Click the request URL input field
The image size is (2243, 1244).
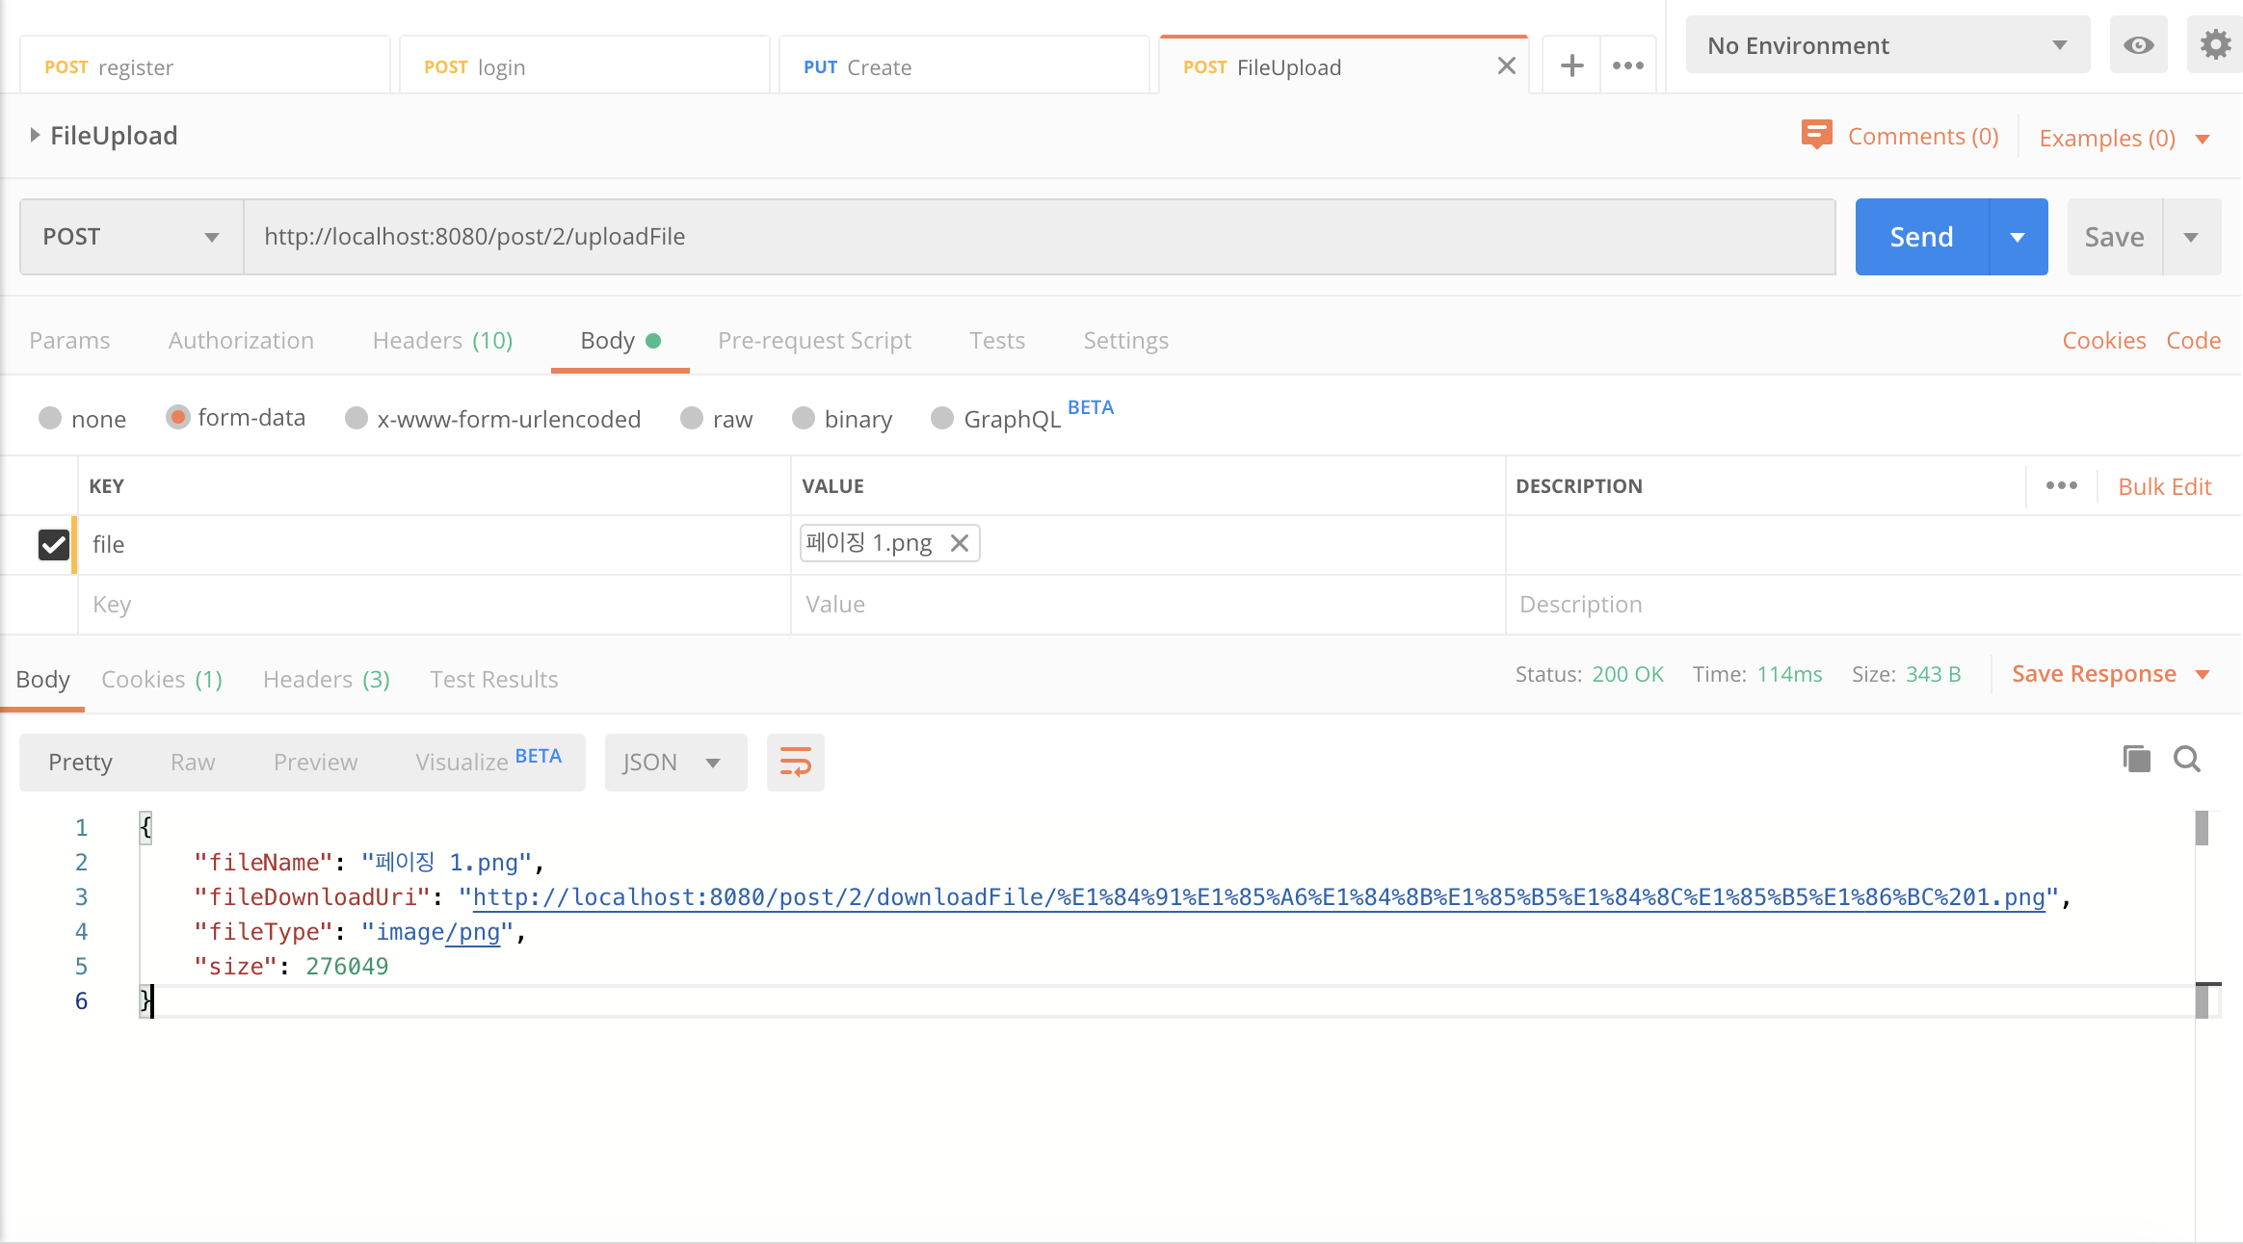[x=1039, y=237]
